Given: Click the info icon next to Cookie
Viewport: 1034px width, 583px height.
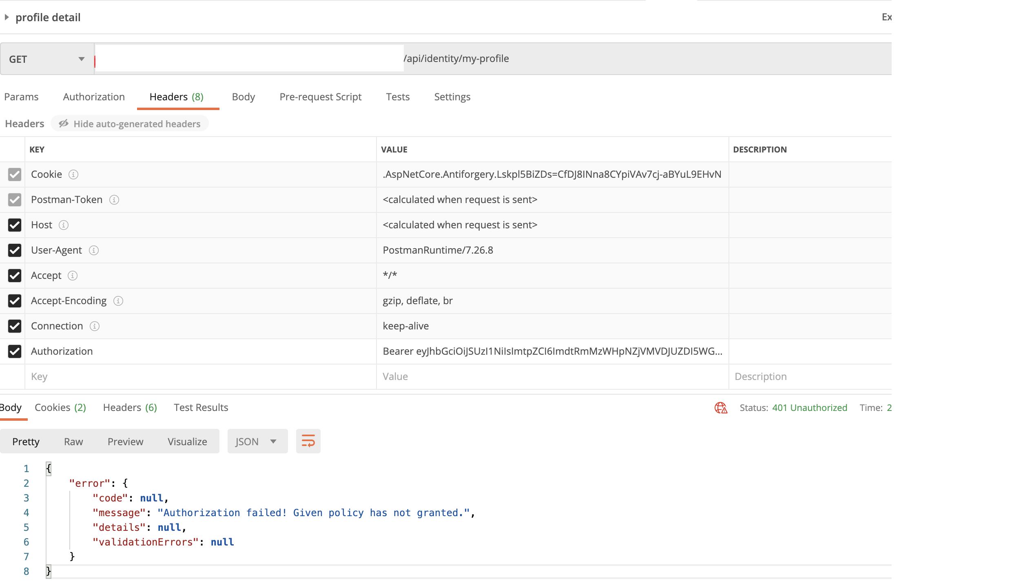Looking at the screenshot, I should tap(73, 174).
